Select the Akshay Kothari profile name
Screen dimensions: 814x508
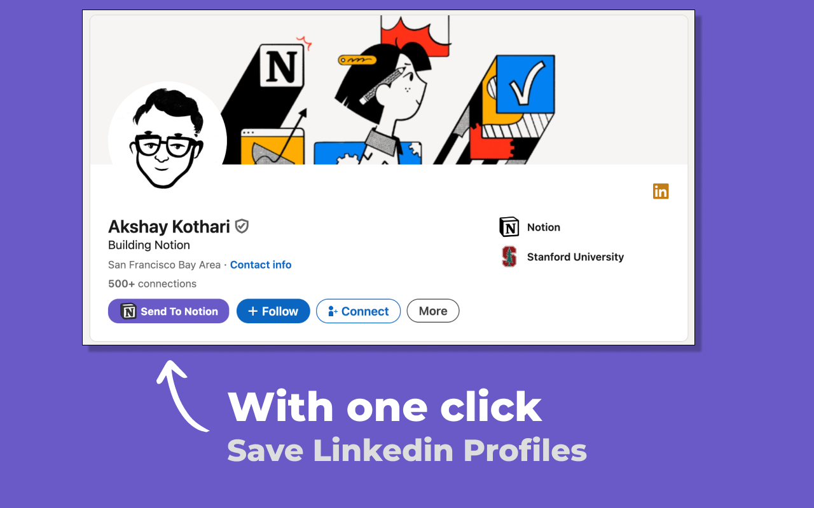[169, 227]
